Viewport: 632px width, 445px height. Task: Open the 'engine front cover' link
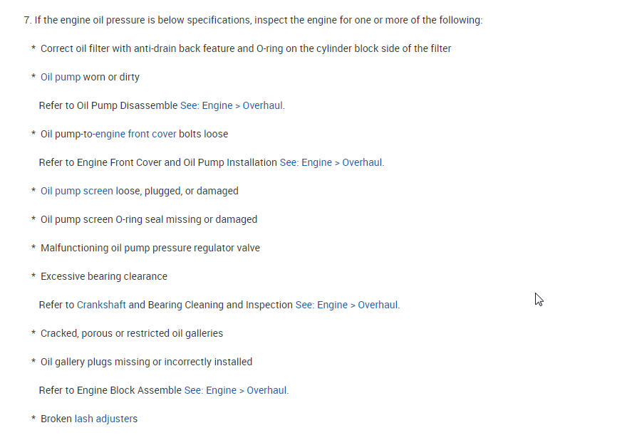[x=135, y=134]
